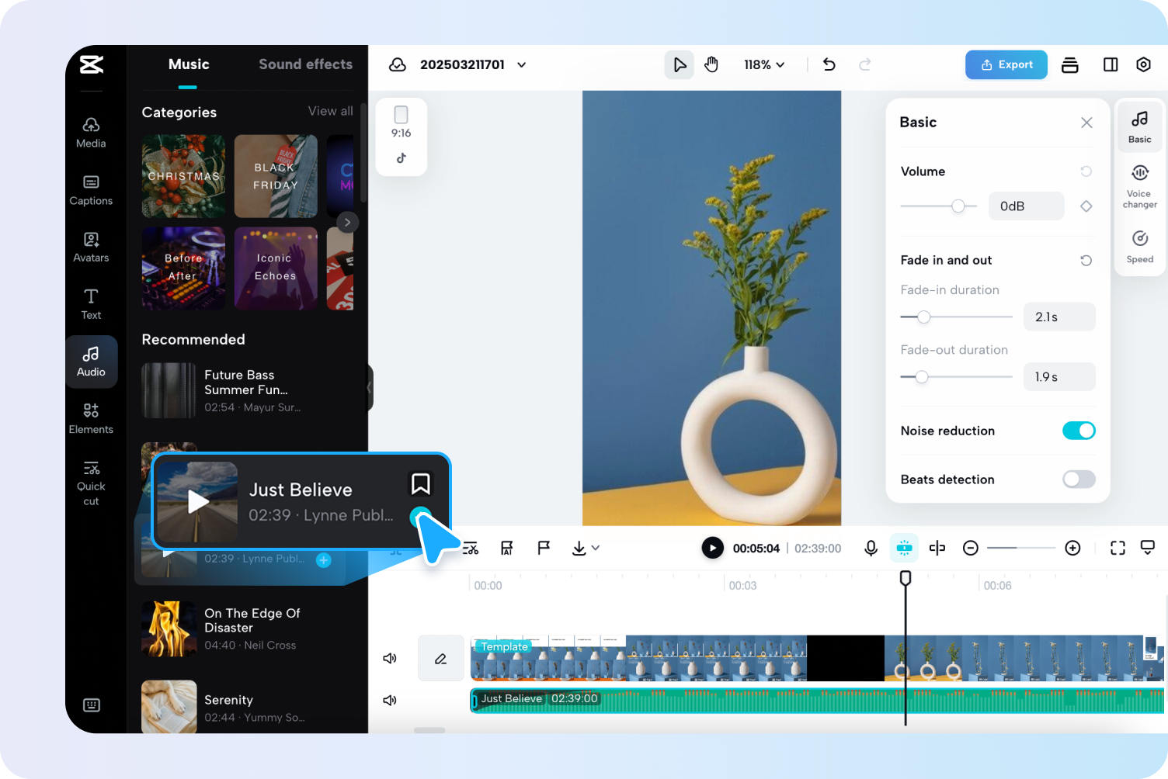1168x779 pixels.
Task: Click the 2.1s fade-in value field
Action: click(x=1059, y=317)
